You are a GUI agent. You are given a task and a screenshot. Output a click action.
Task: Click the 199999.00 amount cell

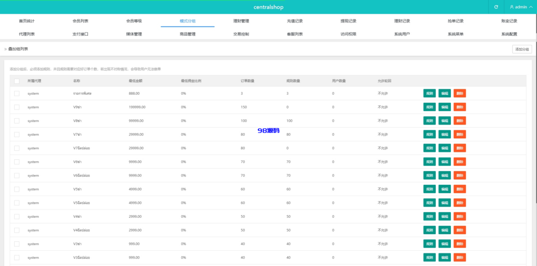click(x=137, y=107)
